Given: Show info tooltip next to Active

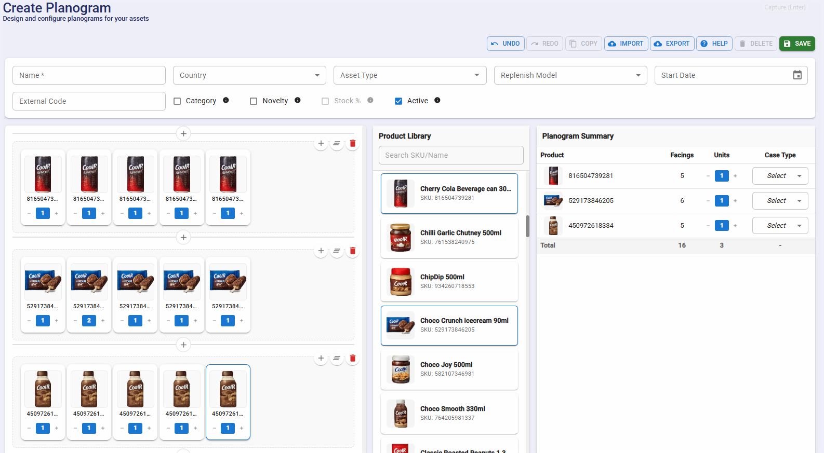Looking at the screenshot, I should [437, 100].
